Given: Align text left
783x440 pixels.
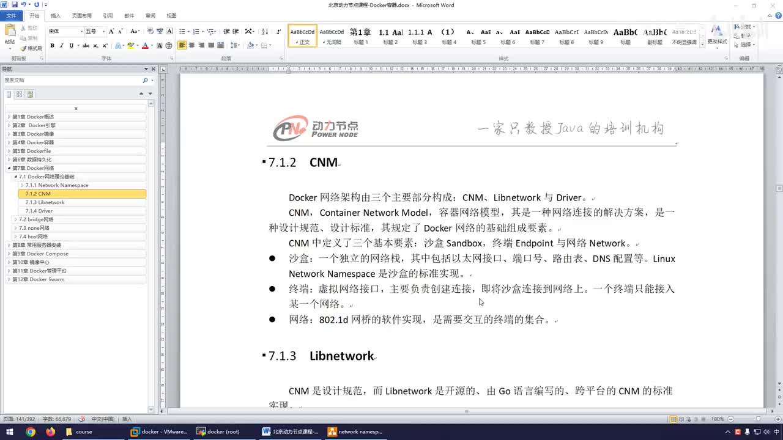Looking at the screenshot, I should [182, 46].
